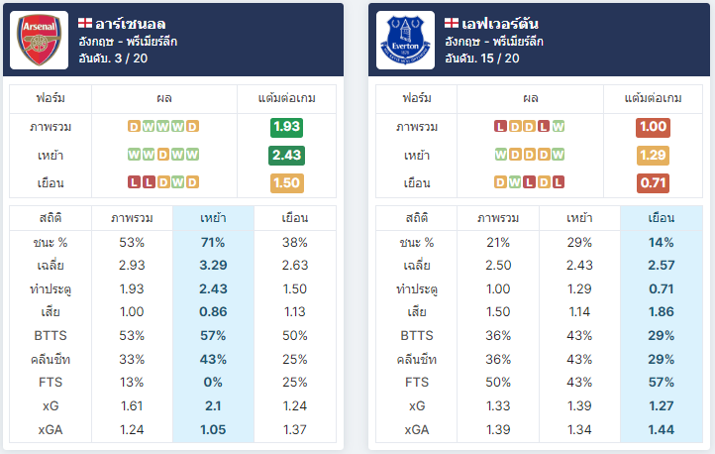Click Arsenal's orange 1.50 away points badge
The image size is (715, 454).
(x=286, y=183)
